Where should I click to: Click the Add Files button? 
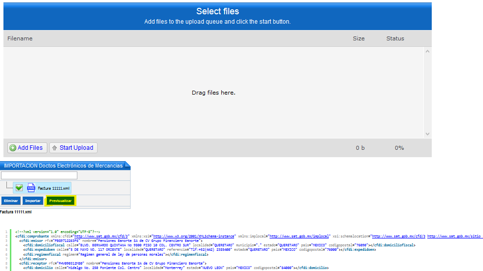pyautogui.click(x=27, y=148)
